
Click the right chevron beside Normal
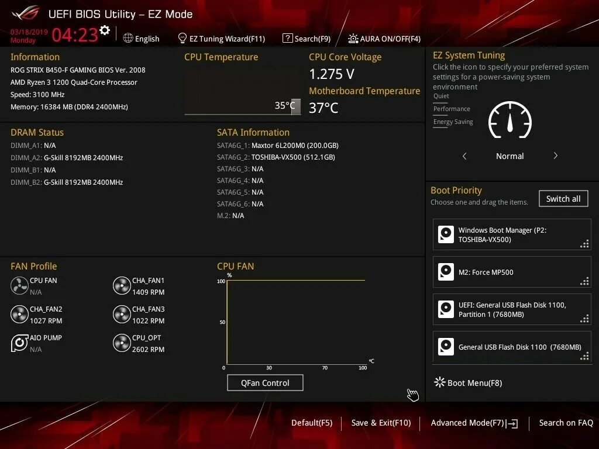[555, 156]
